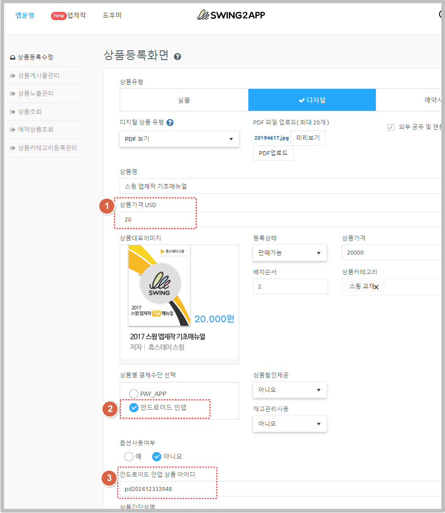Open the PDF 보기 product type dropdown
This screenshot has height=513, width=445.
pyautogui.click(x=179, y=139)
